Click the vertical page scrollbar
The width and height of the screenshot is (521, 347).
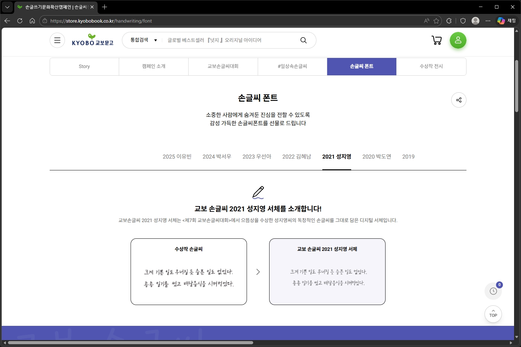click(516, 86)
